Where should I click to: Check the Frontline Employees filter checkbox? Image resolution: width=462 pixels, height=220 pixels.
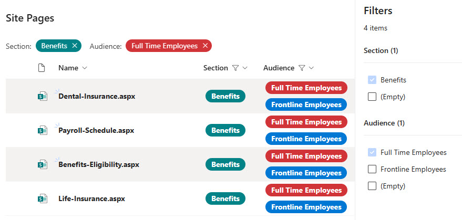pyautogui.click(x=372, y=169)
